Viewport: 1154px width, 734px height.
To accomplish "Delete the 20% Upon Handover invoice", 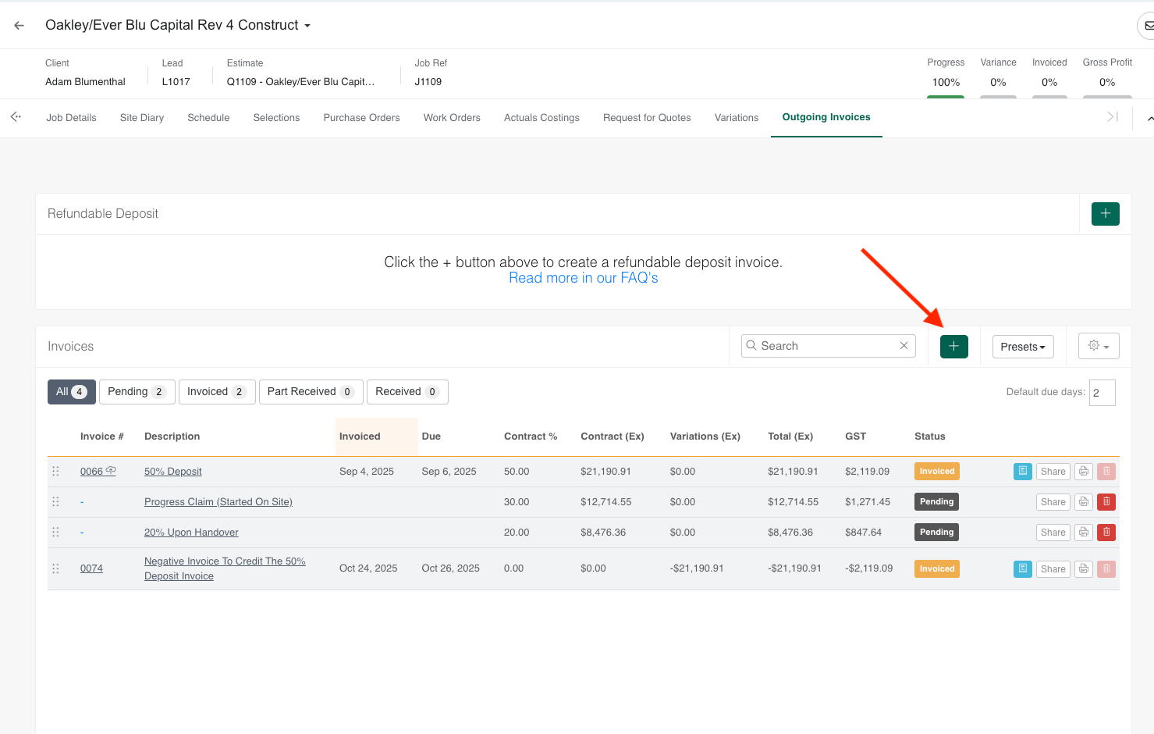I will [x=1106, y=533].
